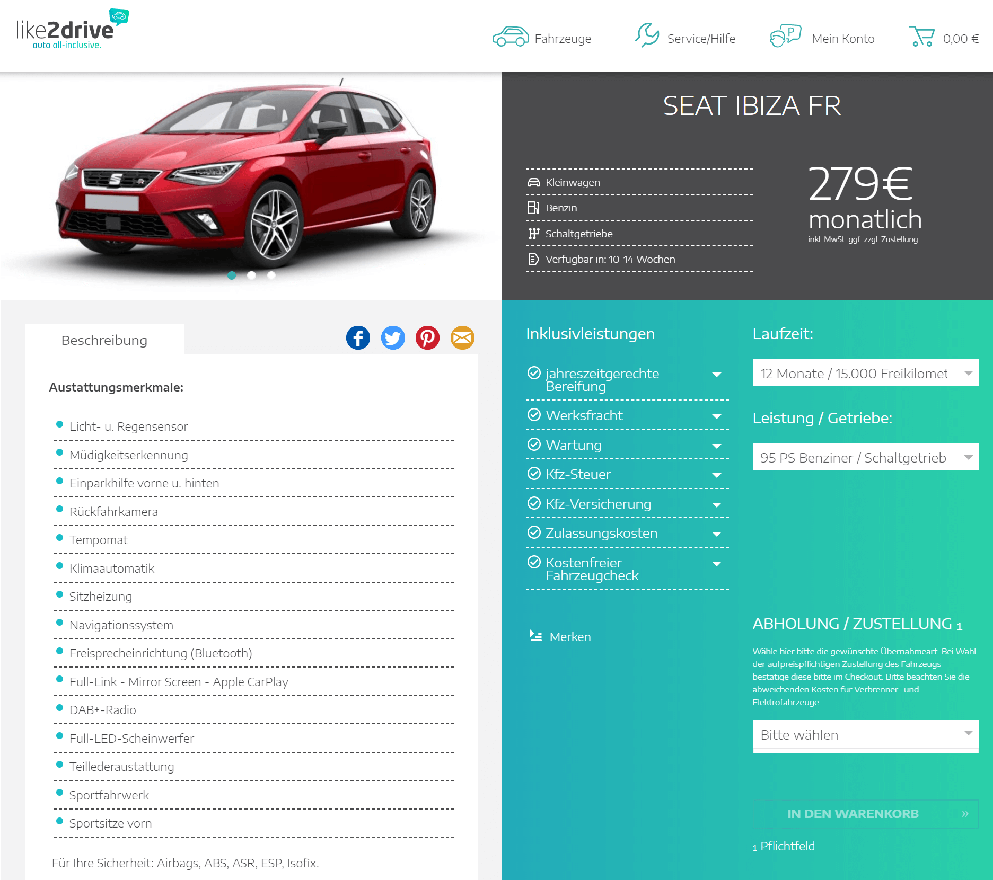Click the SEAT IBIZA FR heading

tap(752, 106)
